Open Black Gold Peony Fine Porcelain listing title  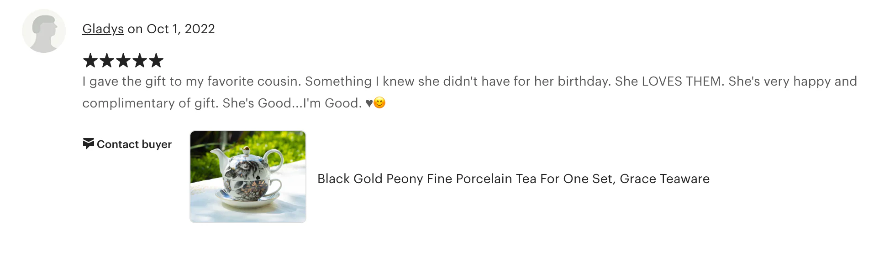point(513,179)
